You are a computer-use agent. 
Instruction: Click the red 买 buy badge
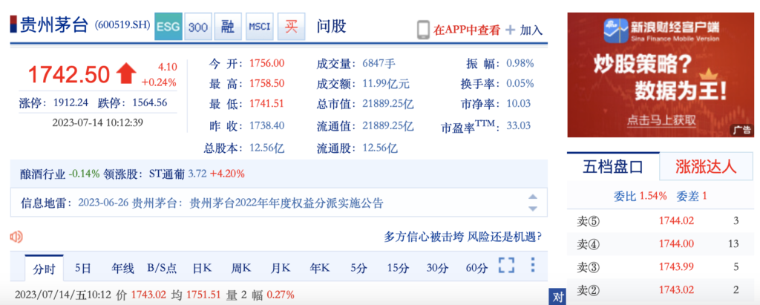[x=289, y=27]
